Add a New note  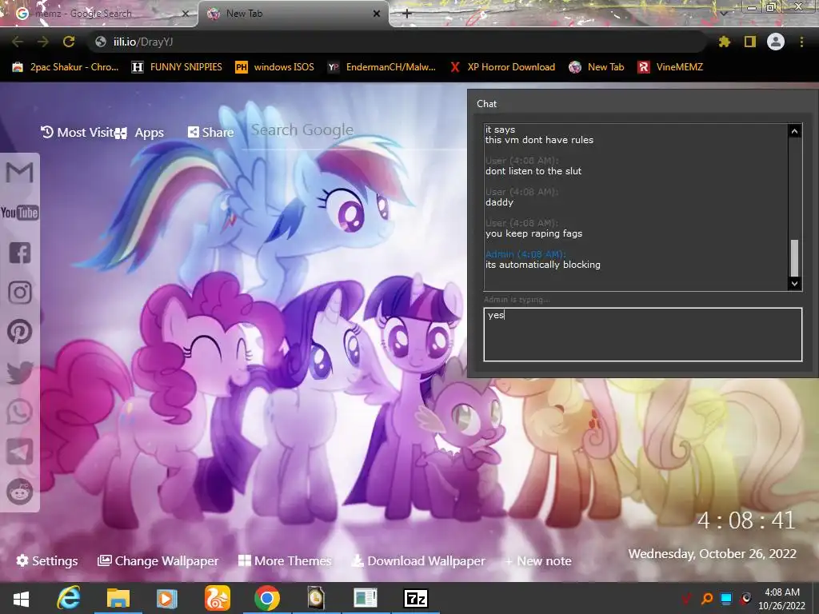click(x=538, y=561)
